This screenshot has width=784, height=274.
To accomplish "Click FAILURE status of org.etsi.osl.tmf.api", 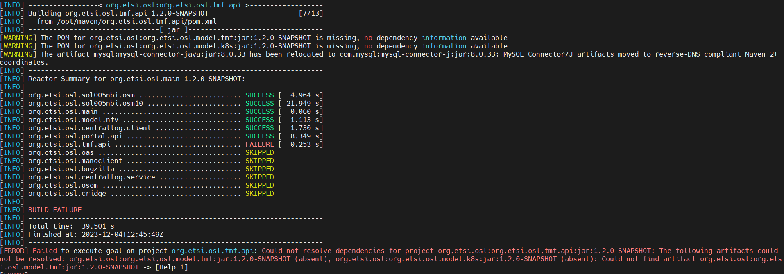I will tap(259, 144).
